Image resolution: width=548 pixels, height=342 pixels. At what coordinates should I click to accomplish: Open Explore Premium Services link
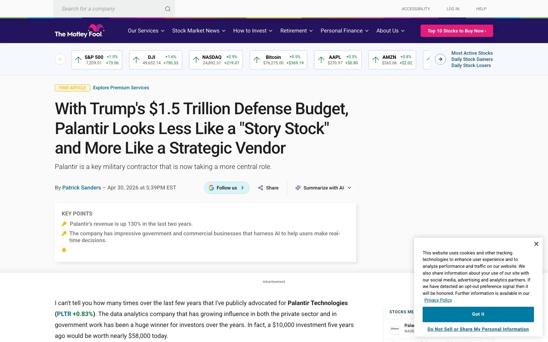pos(121,88)
